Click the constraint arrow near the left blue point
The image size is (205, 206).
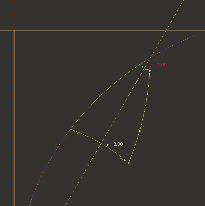[x=76, y=132]
